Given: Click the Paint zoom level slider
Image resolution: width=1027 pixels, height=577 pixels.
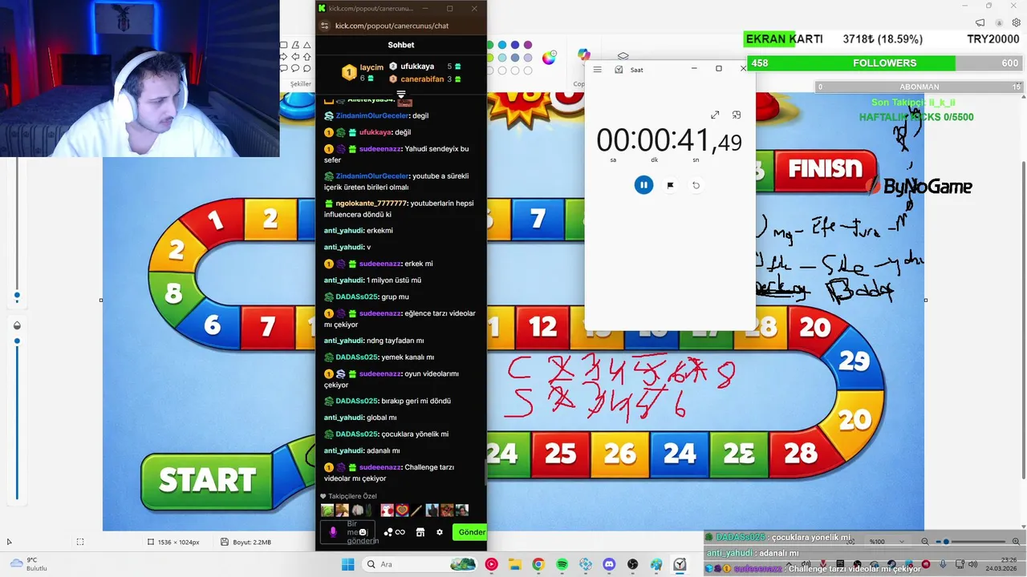Looking at the screenshot, I should coord(971,542).
